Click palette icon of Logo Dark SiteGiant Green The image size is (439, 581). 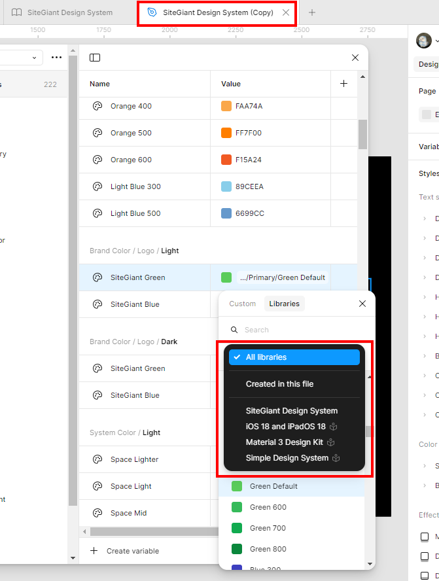tap(97, 368)
